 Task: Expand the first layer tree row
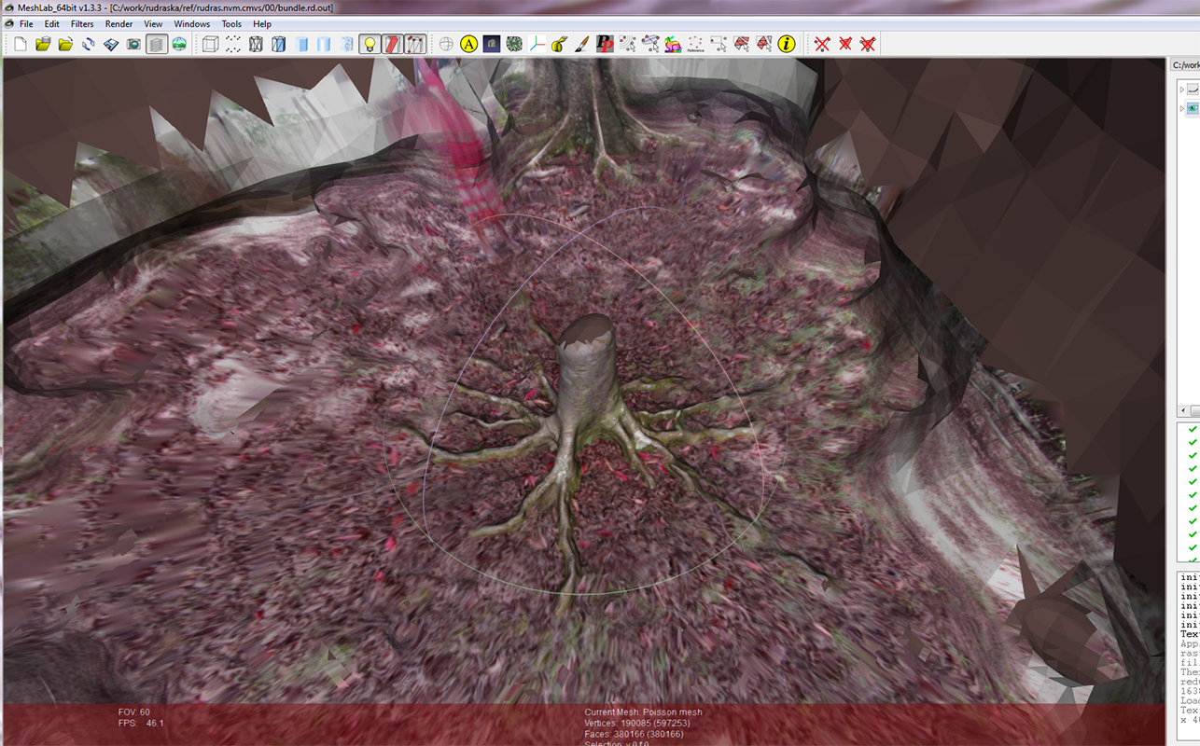1182,90
